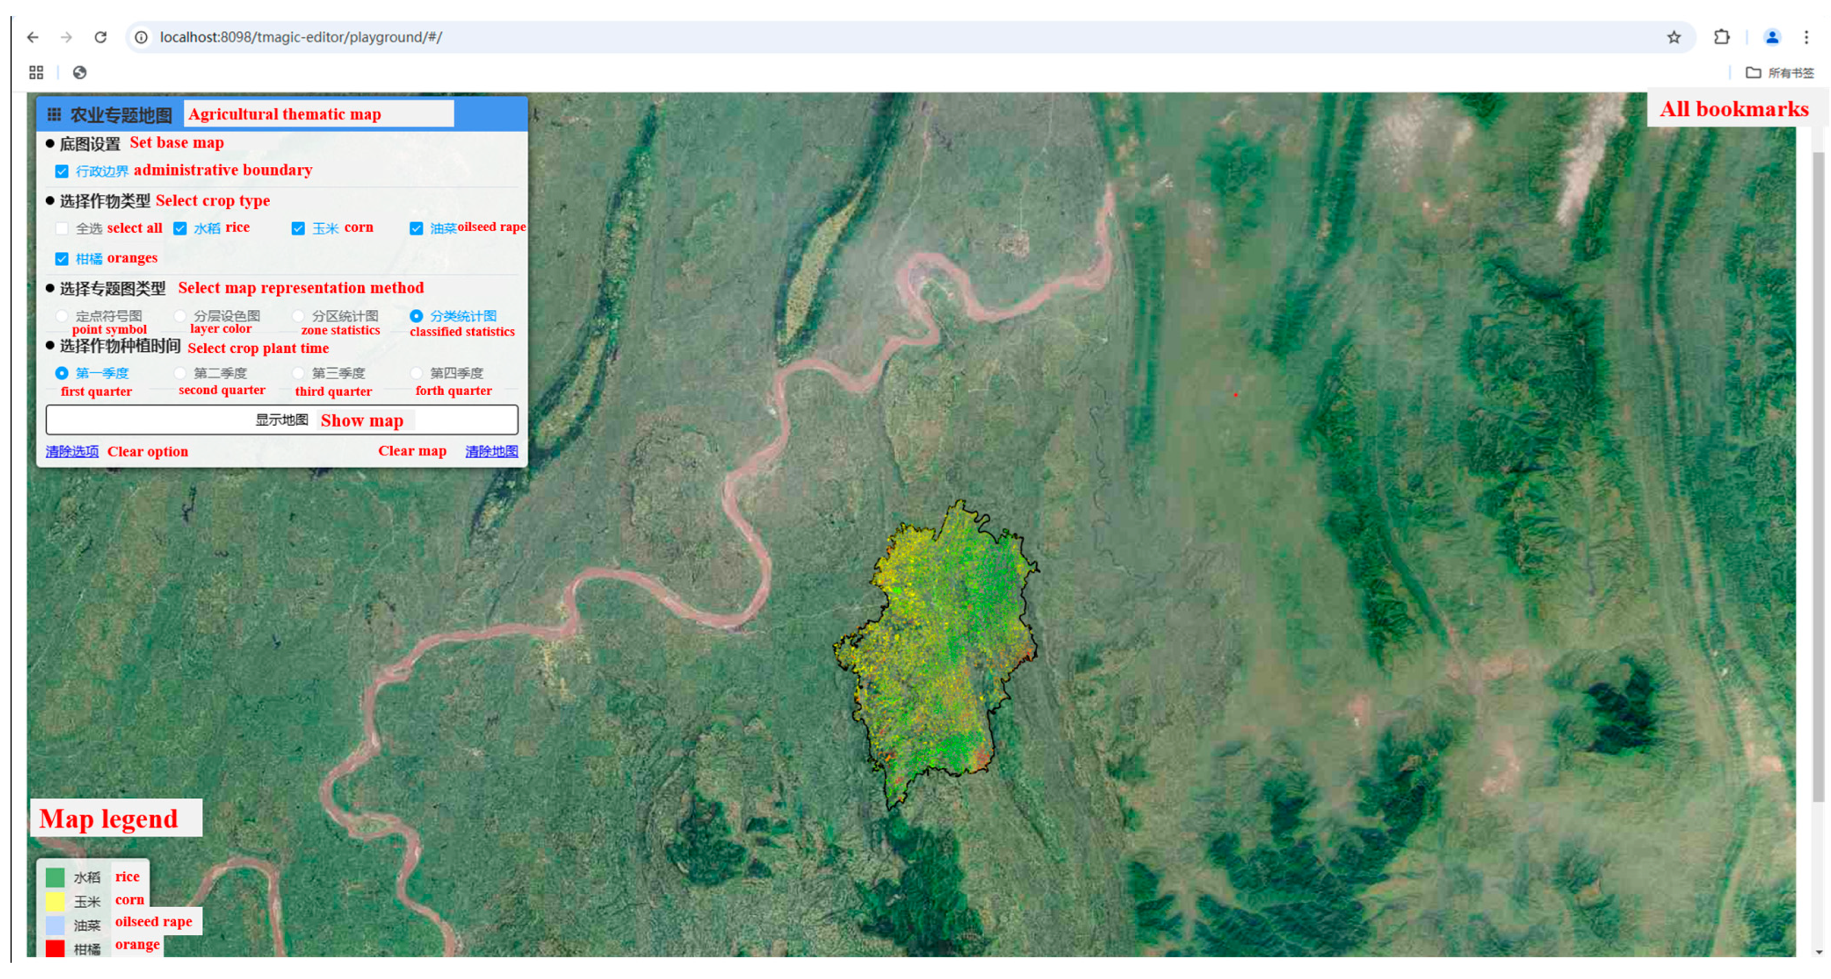The image size is (1831, 979).
Task: Reload the page
Action: 100,37
